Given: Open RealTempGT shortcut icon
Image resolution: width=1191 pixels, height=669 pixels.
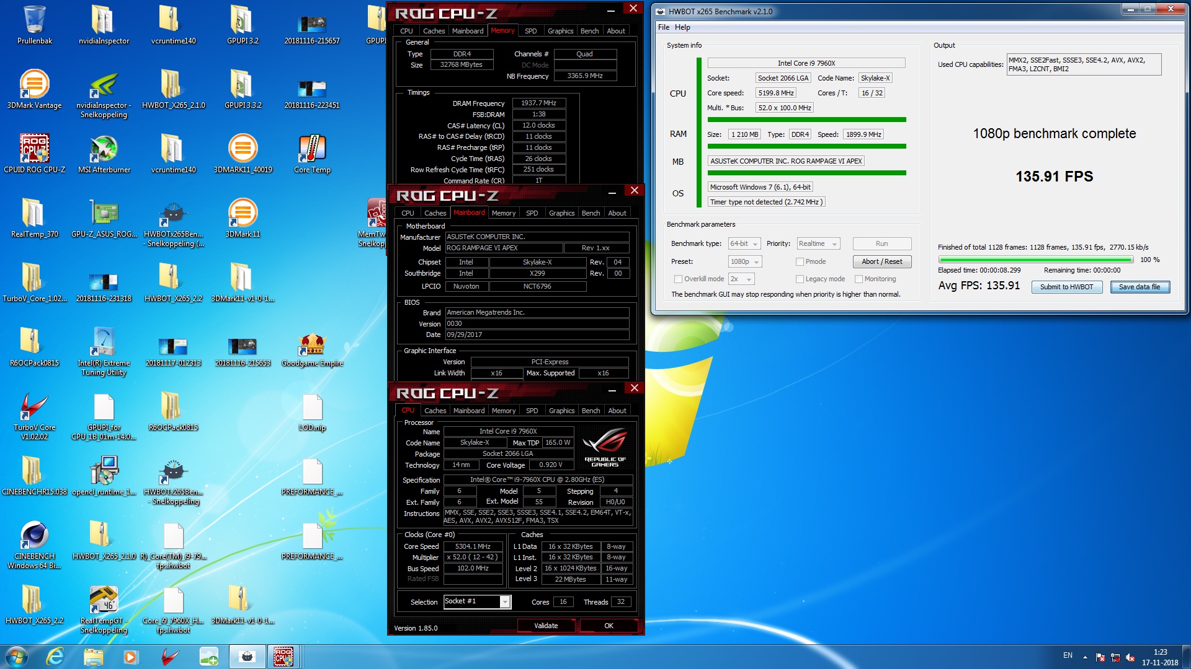Looking at the screenshot, I should point(104,609).
